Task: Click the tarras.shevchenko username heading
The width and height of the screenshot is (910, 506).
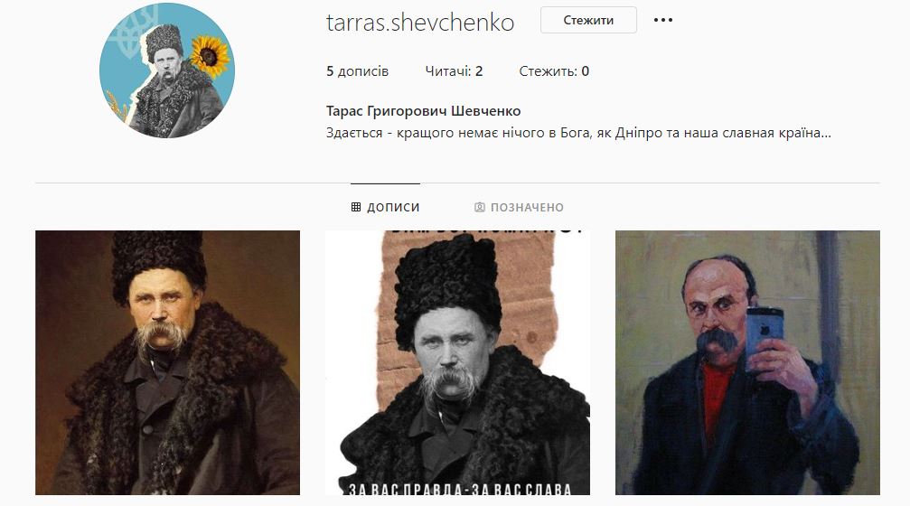Action: pyautogui.click(x=420, y=23)
